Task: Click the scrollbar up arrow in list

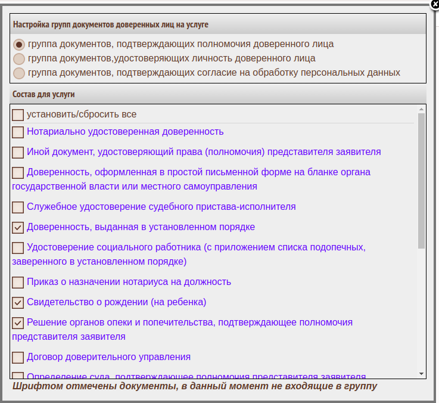Action: point(421,109)
